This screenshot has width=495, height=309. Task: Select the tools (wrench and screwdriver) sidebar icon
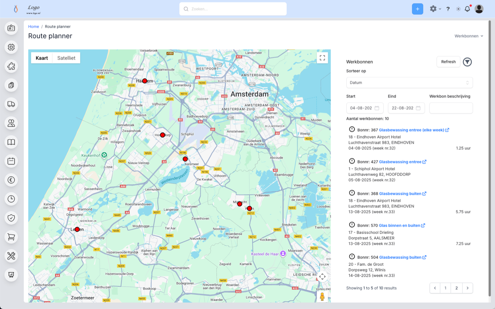11,256
